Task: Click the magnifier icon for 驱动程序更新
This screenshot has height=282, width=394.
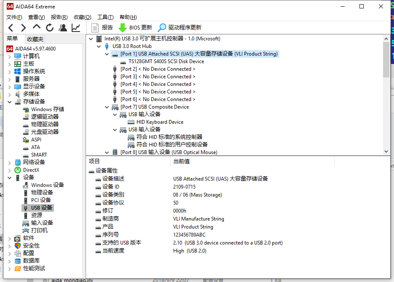Action: click(x=162, y=28)
